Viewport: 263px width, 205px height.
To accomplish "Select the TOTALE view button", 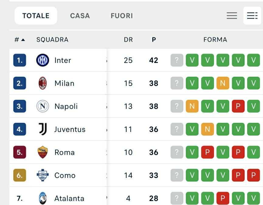I will (x=36, y=16).
